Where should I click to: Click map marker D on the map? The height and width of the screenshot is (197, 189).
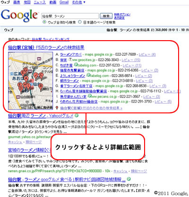point(21,89)
